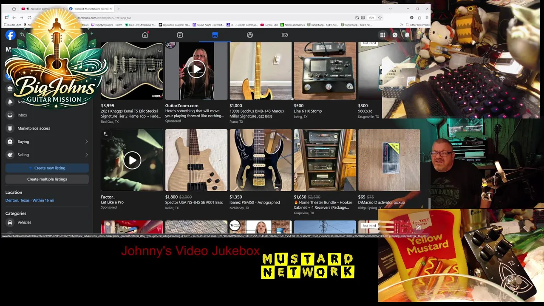Change location Denton, Texas Within 16 mi
This screenshot has height=306, width=544.
[30, 200]
